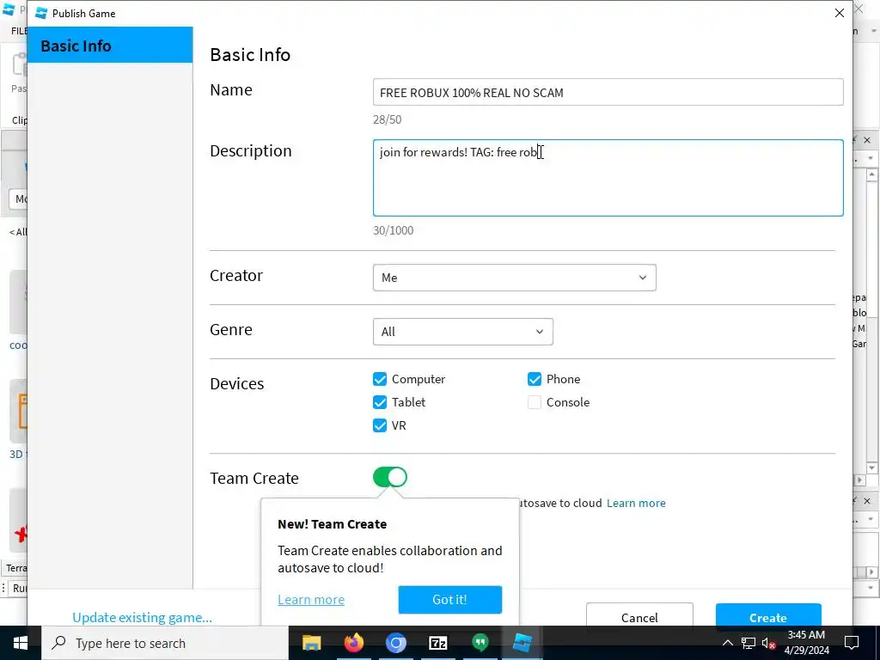This screenshot has height=660, width=880.
Task: Open the network status tray icon
Action: (749, 643)
